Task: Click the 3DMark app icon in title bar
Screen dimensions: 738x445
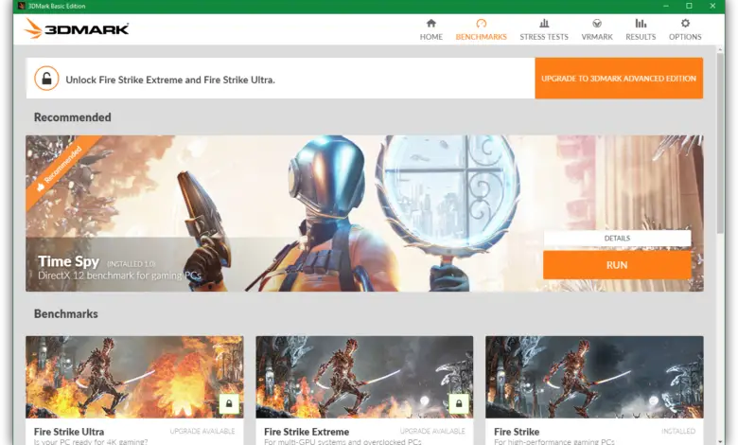Action: 22,6
